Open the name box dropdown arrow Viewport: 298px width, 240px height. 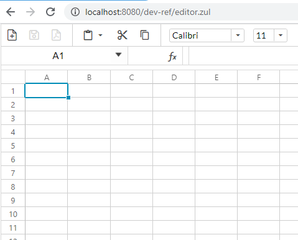118,55
